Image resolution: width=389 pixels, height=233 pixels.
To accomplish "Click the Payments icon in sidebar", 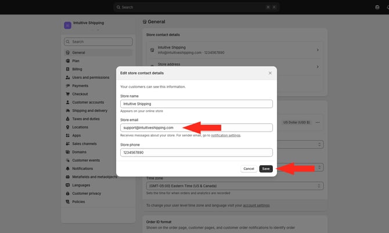I will pyautogui.click(x=68, y=86).
